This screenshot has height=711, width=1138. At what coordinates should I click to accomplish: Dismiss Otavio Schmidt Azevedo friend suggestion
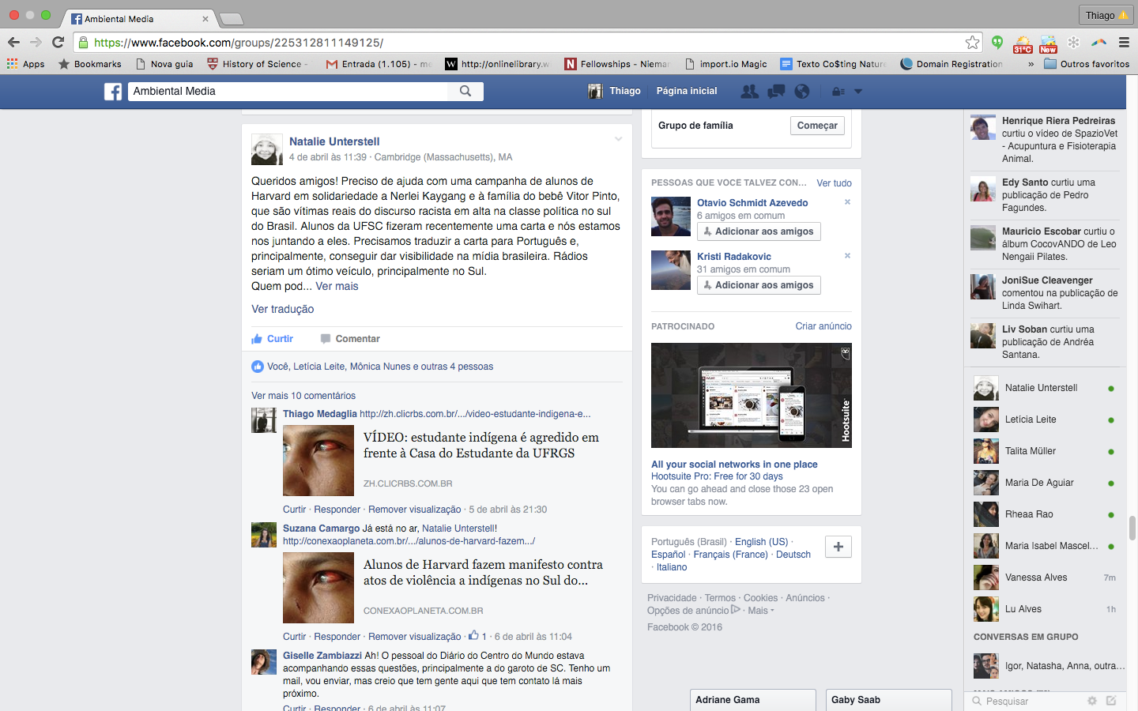847,202
